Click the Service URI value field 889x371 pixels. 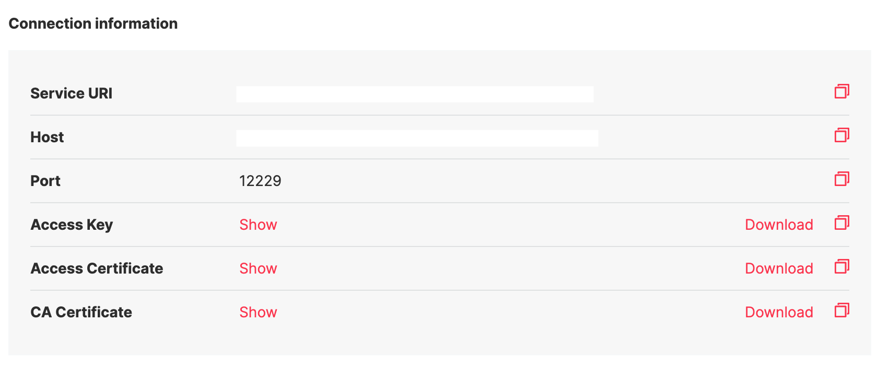pos(415,94)
